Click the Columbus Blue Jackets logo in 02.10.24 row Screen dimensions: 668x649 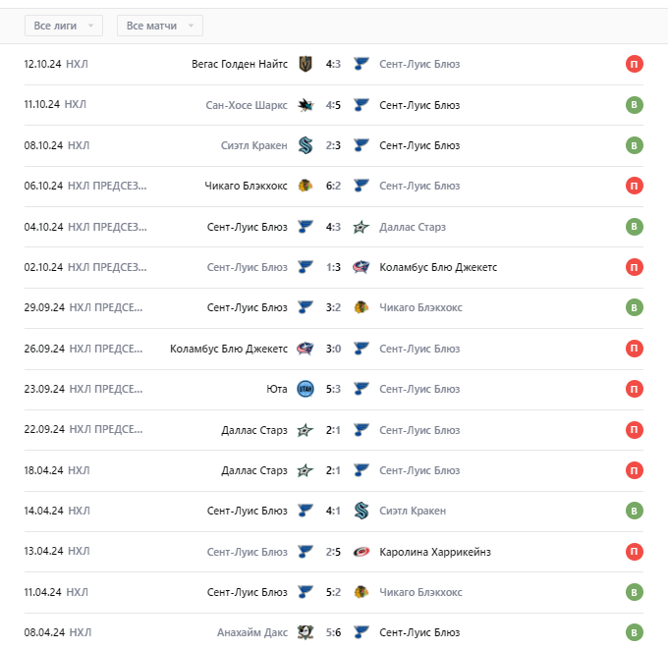(361, 267)
